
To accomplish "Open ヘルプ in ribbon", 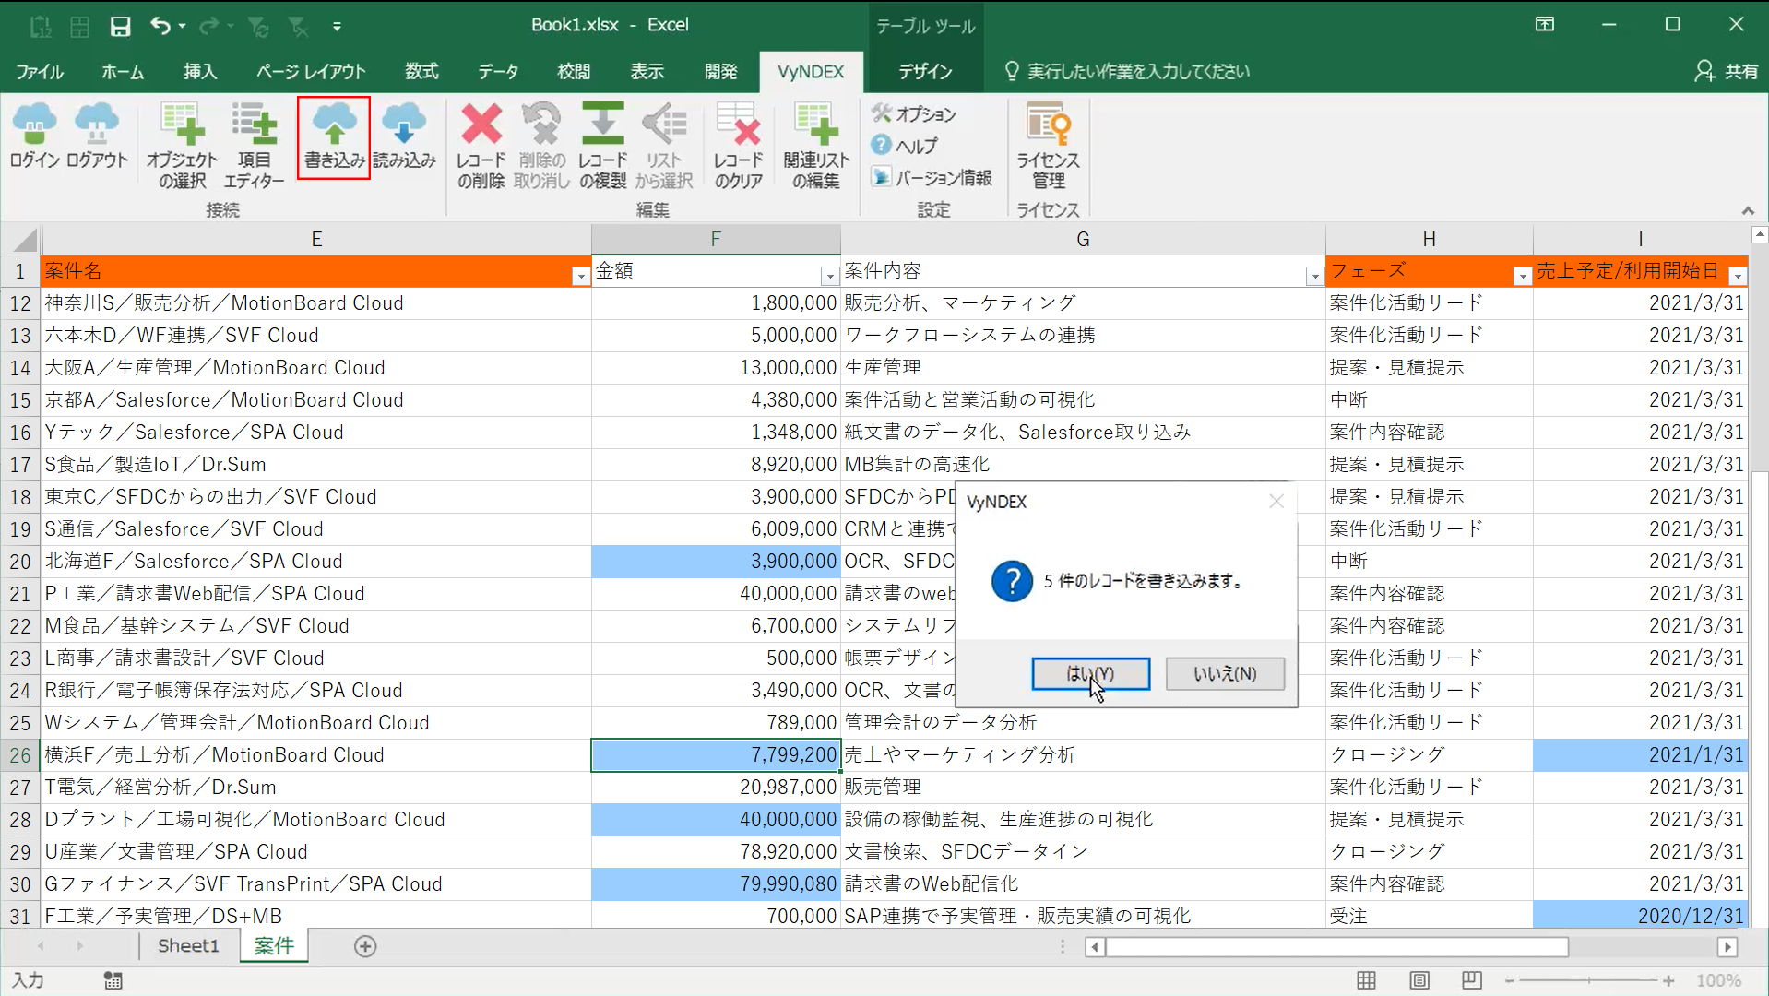I will pyautogui.click(x=905, y=146).
